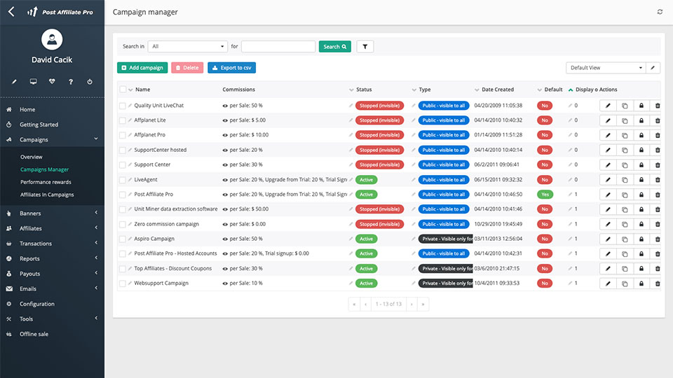The height and width of the screenshot is (378, 673).
Task: Tick the checkbox for Affplanet Pro
Action: tap(123, 135)
